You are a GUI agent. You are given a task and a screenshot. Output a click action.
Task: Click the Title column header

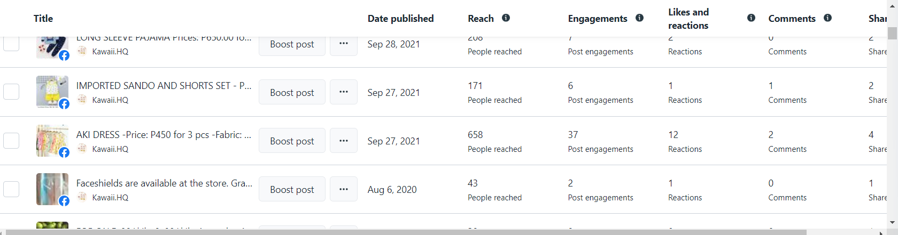(x=43, y=19)
